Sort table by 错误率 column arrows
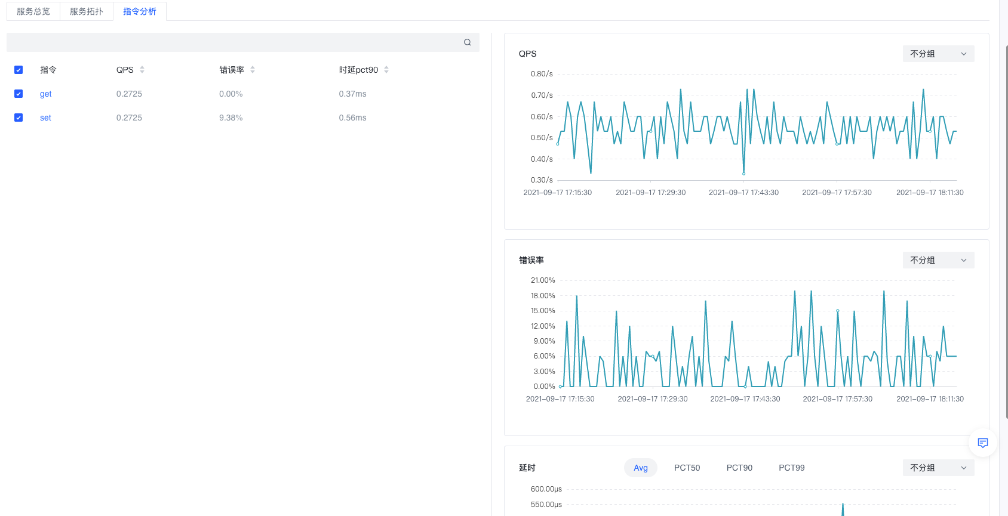Image resolution: width=1008 pixels, height=516 pixels. (253, 70)
